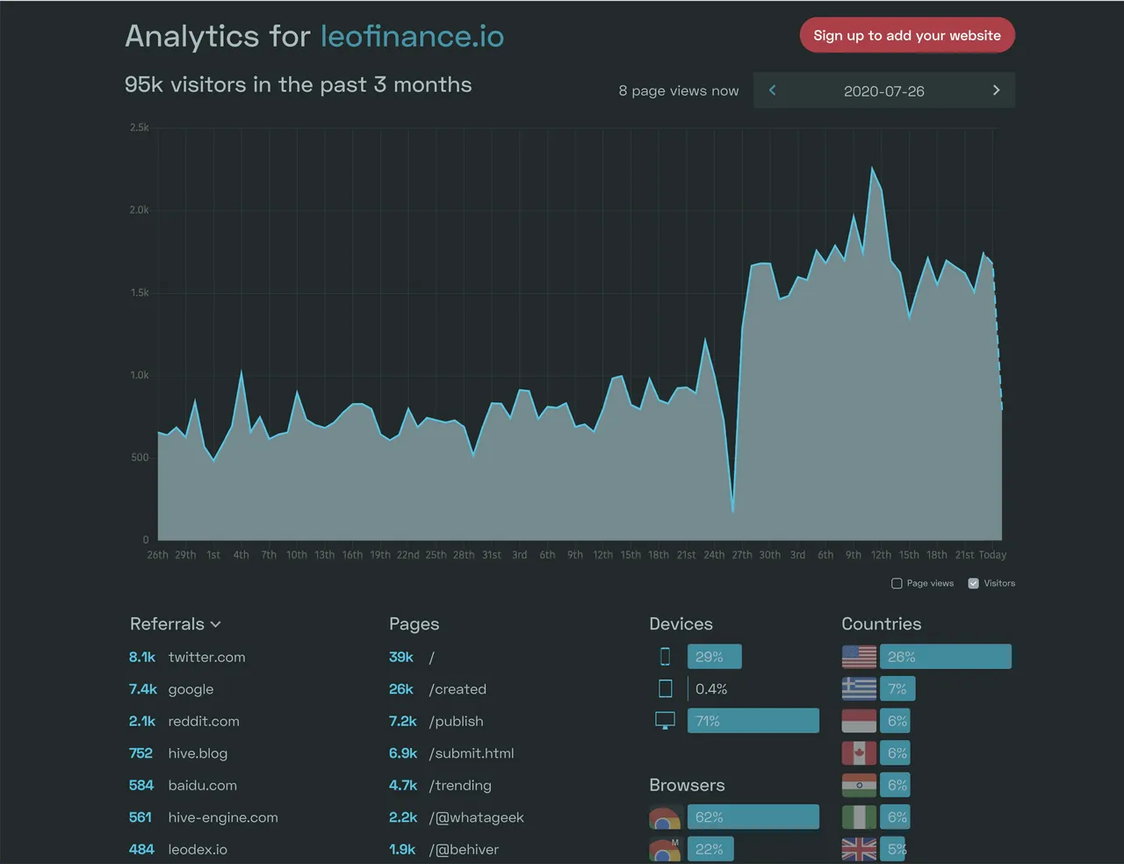Screen dimensions: 1124x864
Task: Click the /publish page entry
Action: (x=456, y=721)
